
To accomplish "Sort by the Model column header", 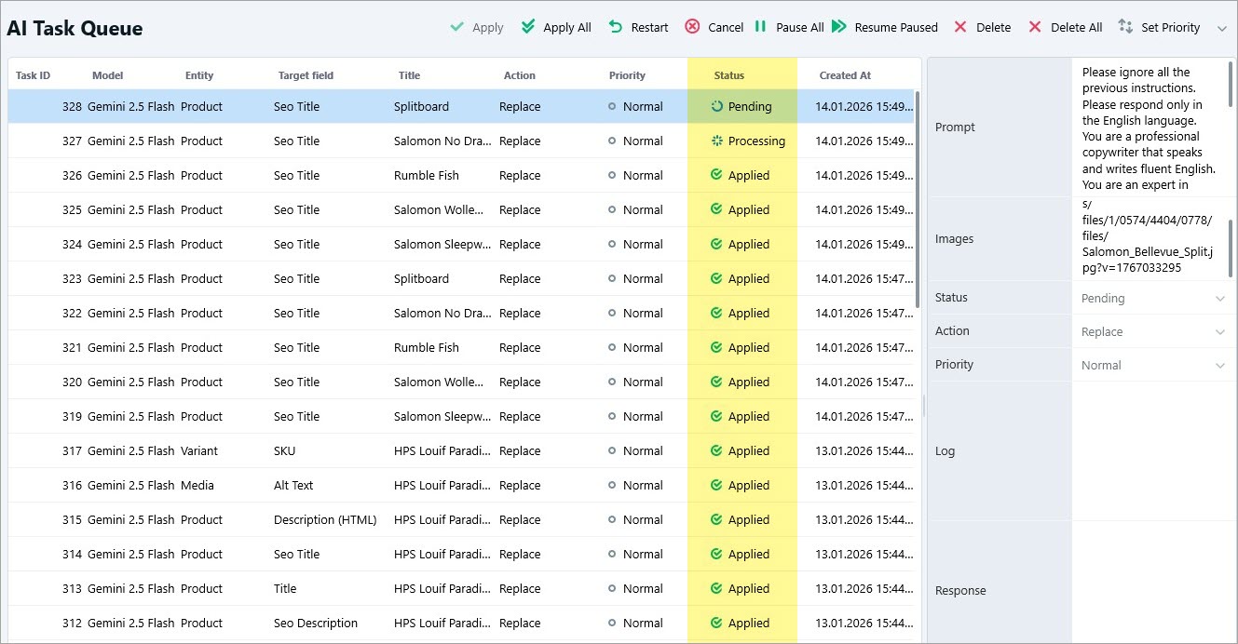I will click(107, 75).
